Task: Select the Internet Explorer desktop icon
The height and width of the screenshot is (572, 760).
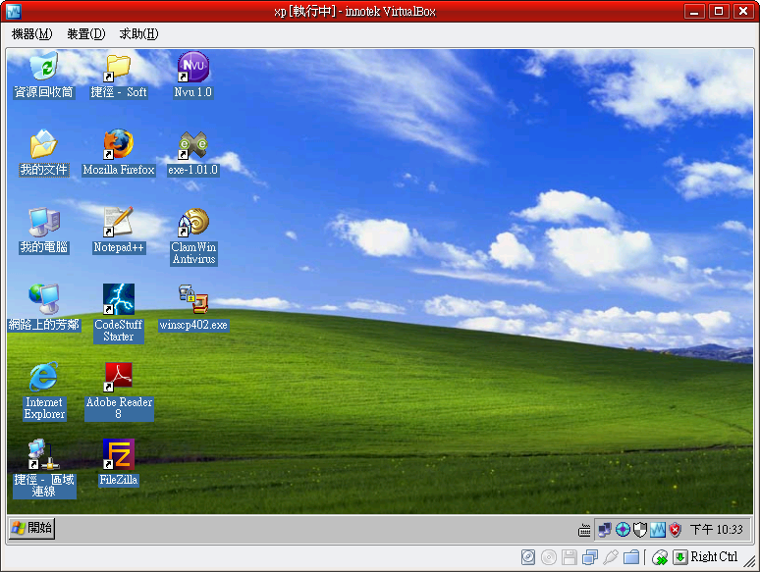Action: 43,378
